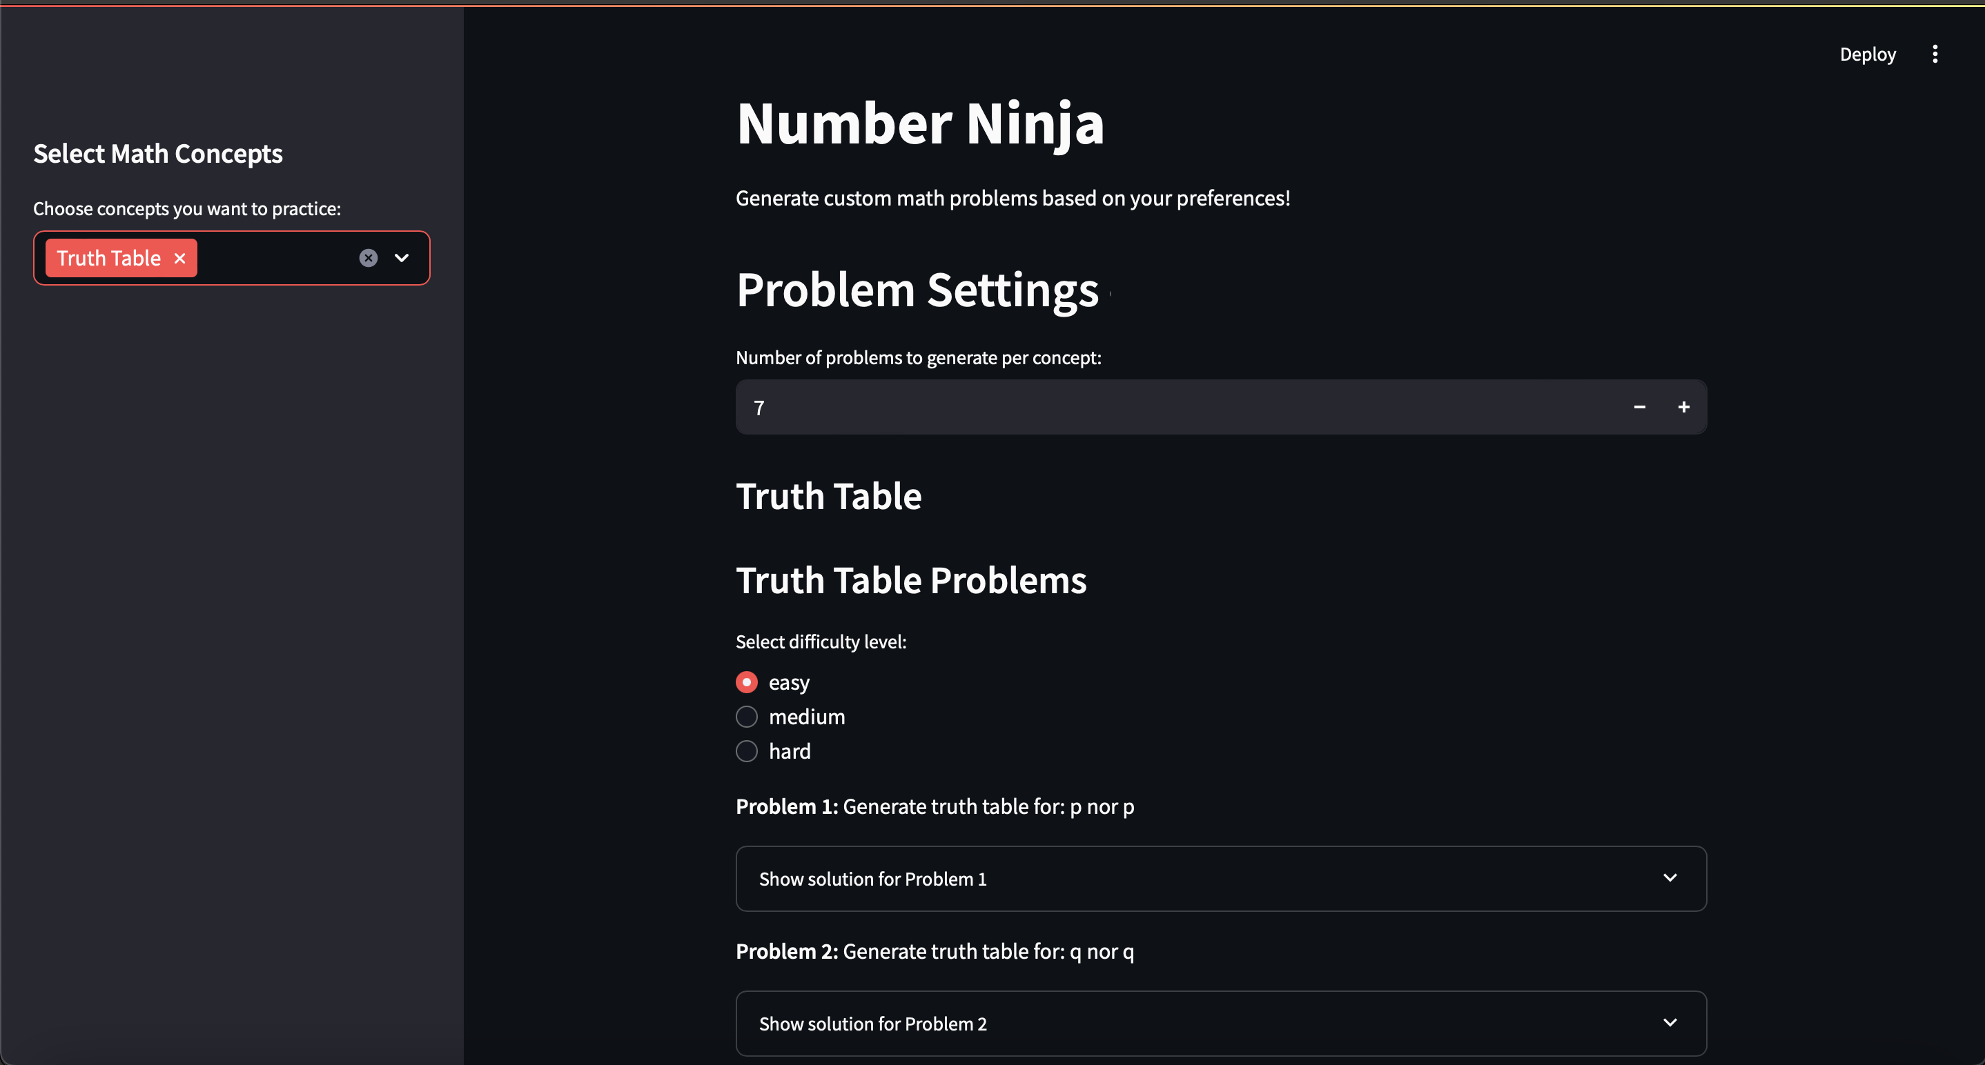Click the Truth Table tag label
Viewport: 1985px width, 1065px height.
[x=108, y=258]
